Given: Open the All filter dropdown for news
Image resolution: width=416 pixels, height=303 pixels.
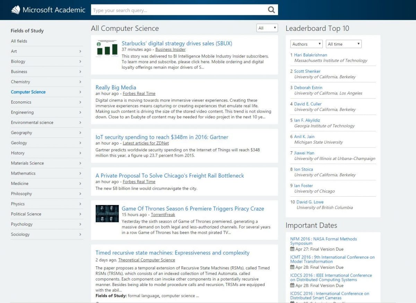Looking at the screenshot, I should pos(267,28).
